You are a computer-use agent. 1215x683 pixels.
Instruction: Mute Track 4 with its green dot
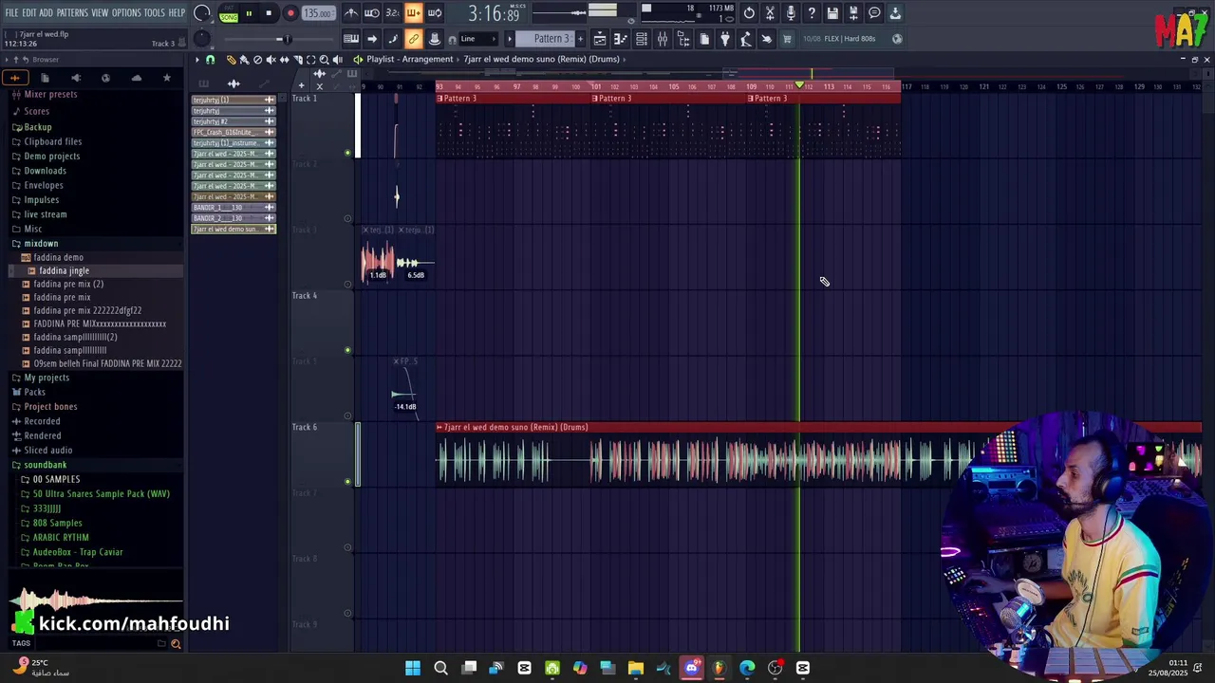coord(347,350)
